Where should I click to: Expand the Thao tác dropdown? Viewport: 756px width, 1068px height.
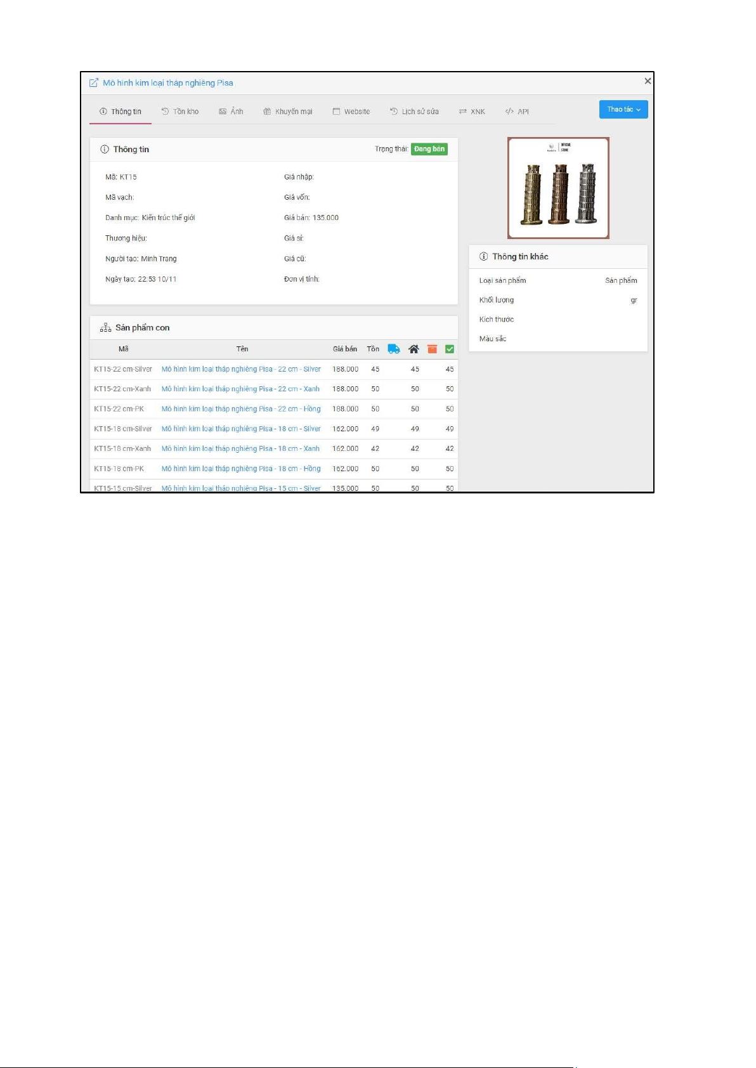[623, 109]
